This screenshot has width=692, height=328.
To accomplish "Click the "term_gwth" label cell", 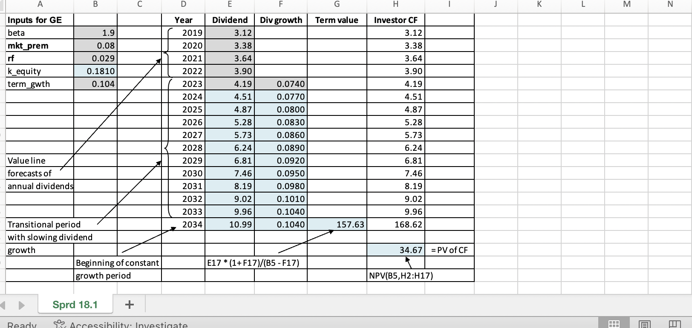I will click(x=40, y=84).
